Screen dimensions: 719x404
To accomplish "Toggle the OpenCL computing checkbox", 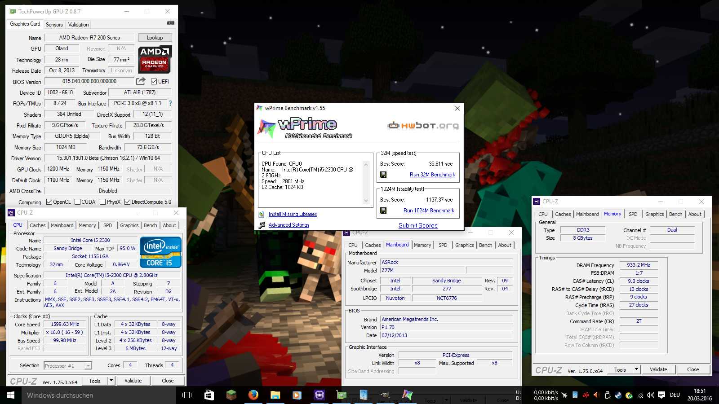I will tap(49, 202).
